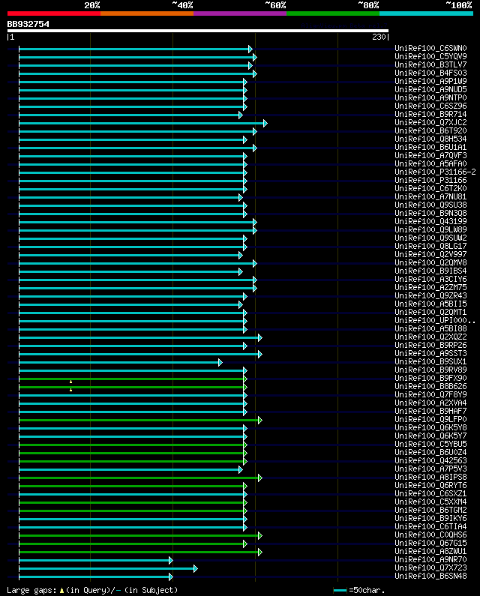The height and width of the screenshot is (596, 480).
Task: Open the UniRef100_B3TLV7 hit label
Action: (430, 64)
